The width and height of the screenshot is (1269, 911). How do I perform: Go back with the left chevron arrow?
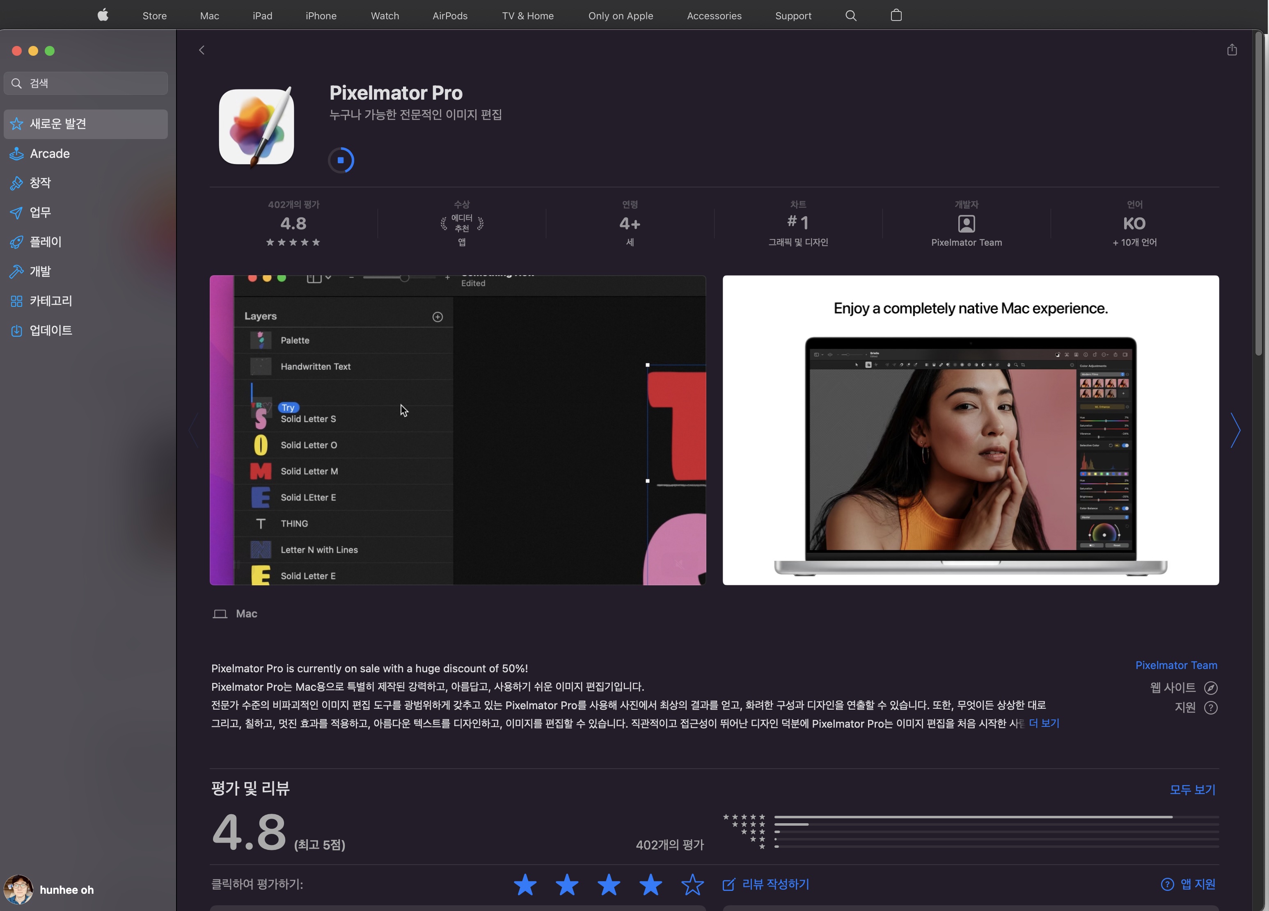[x=202, y=50]
